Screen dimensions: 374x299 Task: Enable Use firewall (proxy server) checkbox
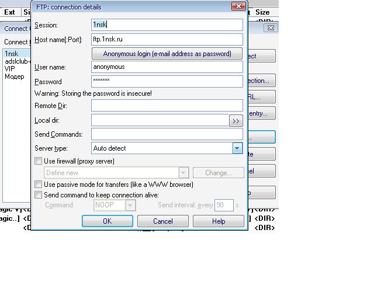39,161
